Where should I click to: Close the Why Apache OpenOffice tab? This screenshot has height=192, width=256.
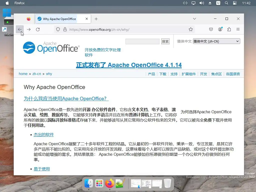pos(87,19)
